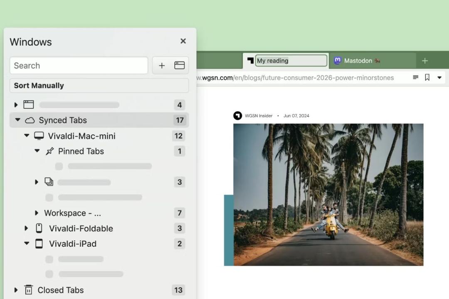Open a new tab with the tab bar plus

tap(425, 61)
